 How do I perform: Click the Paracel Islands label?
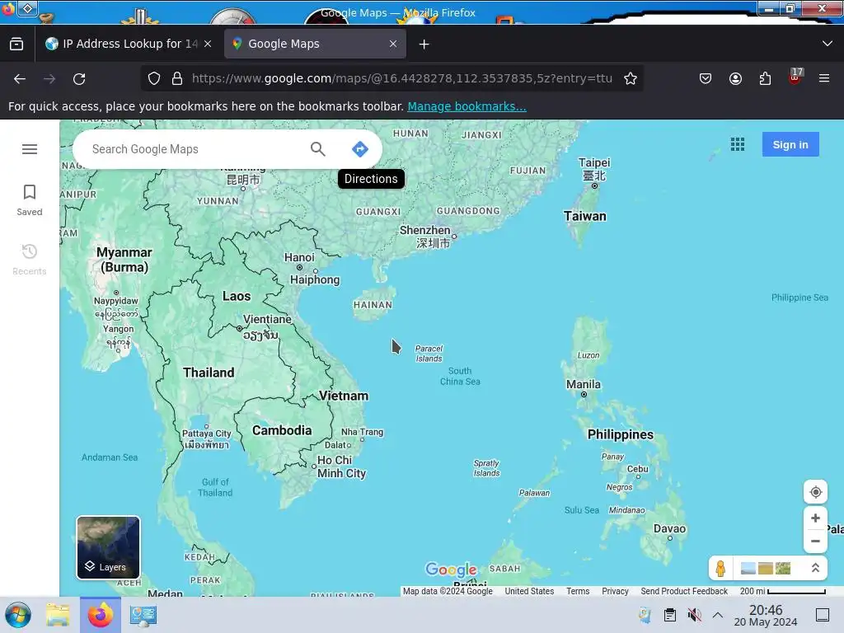point(429,354)
